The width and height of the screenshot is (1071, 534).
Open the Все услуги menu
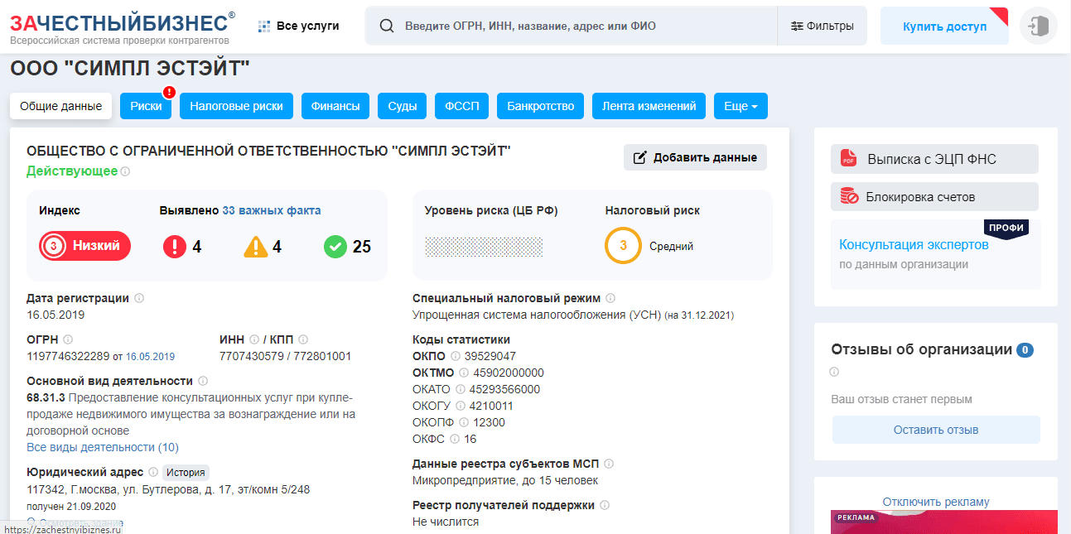tap(299, 26)
